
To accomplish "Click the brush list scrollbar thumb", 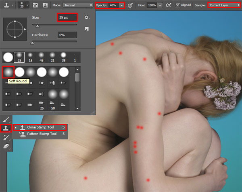I will pos(77,78).
